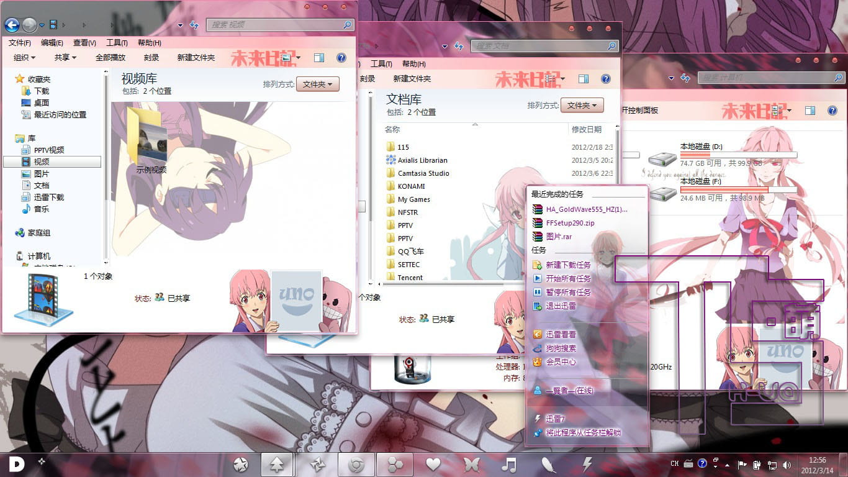Open the 组织 dropdown in the video library
Screen dimensions: 848x477
[x=23, y=57]
